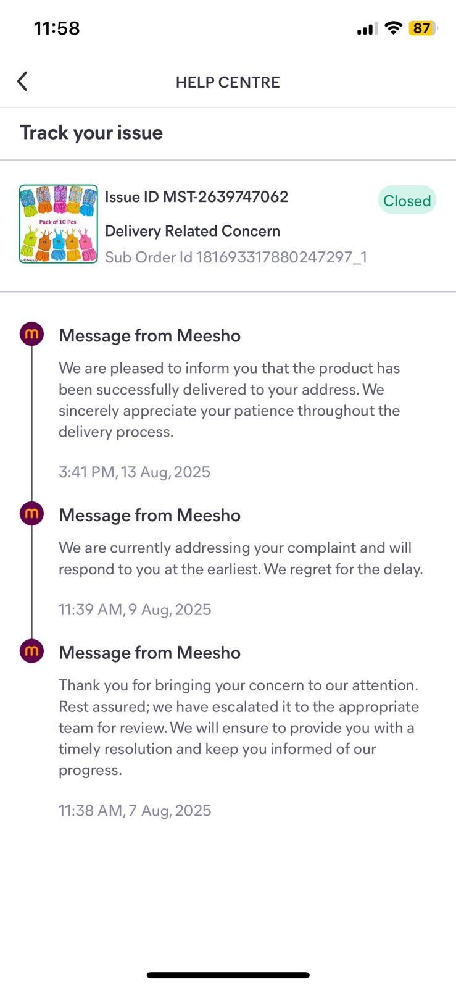The image size is (456, 988).
Task: Tap the battery 87 indicator
Action: pos(423,28)
